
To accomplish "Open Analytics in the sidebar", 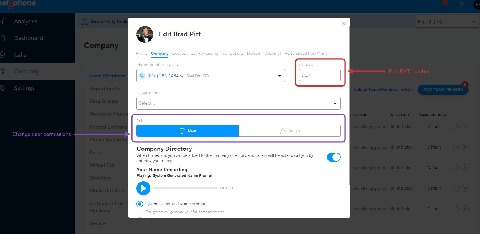I will 26,21.
